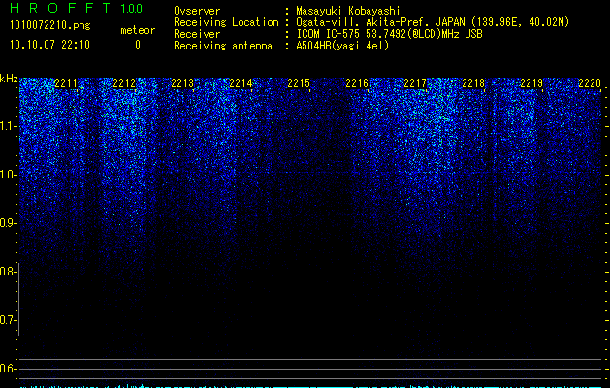Click the 2217 time marker
610x388 pixels.
[415, 83]
